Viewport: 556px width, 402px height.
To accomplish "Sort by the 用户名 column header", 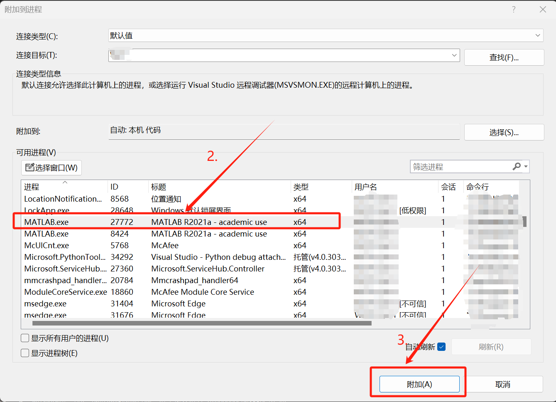I will click(395, 187).
